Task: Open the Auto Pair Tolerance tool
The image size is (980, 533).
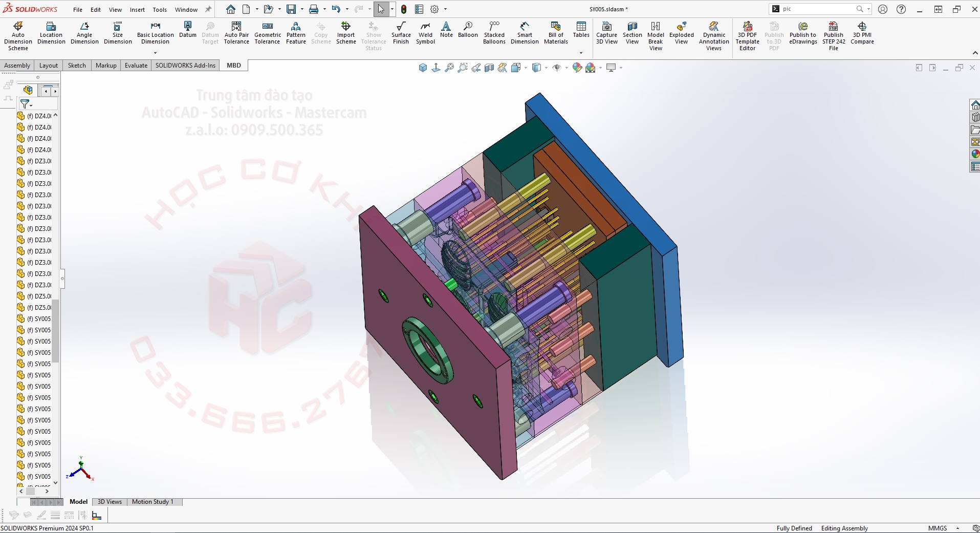Action: point(236,33)
